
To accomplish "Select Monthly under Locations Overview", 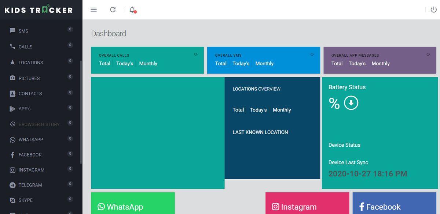I will pyautogui.click(x=282, y=110).
